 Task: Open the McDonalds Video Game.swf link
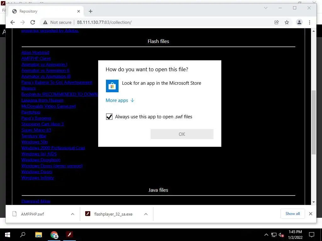click(48, 106)
